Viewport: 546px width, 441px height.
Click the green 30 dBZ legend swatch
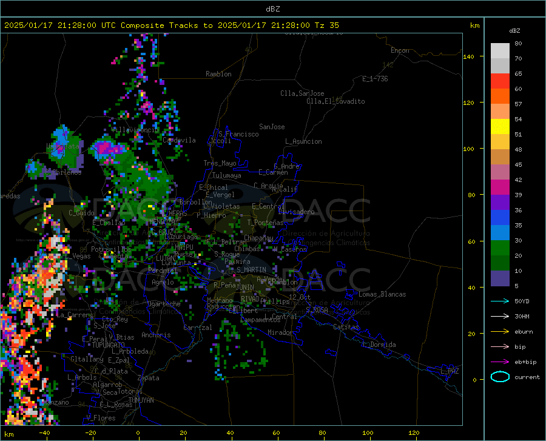(500, 247)
